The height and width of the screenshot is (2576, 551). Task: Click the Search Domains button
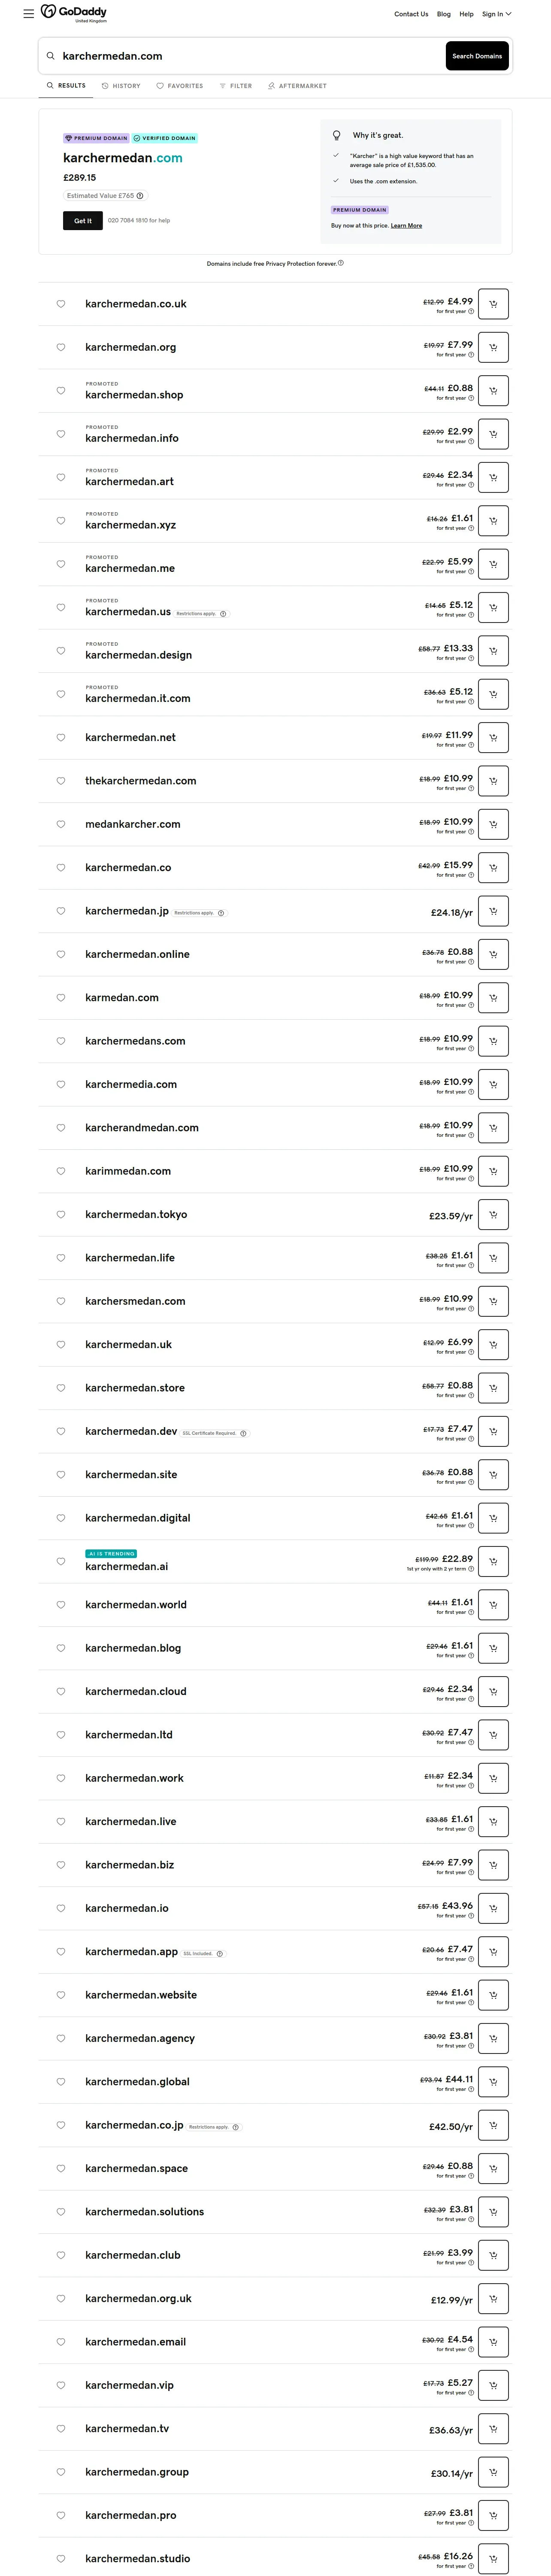click(x=477, y=56)
